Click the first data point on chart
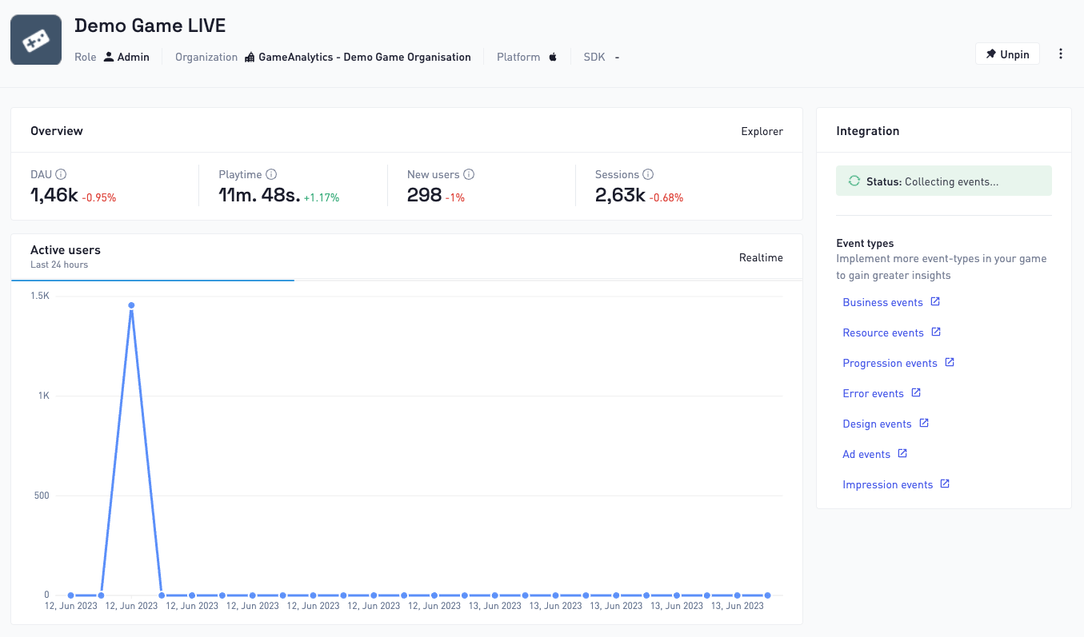1084x637 pixels. 71,595
